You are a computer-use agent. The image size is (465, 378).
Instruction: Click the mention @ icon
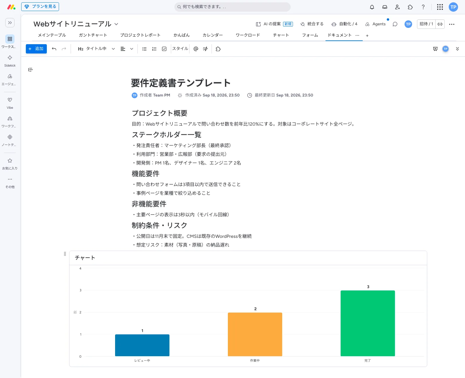(196, 49)
